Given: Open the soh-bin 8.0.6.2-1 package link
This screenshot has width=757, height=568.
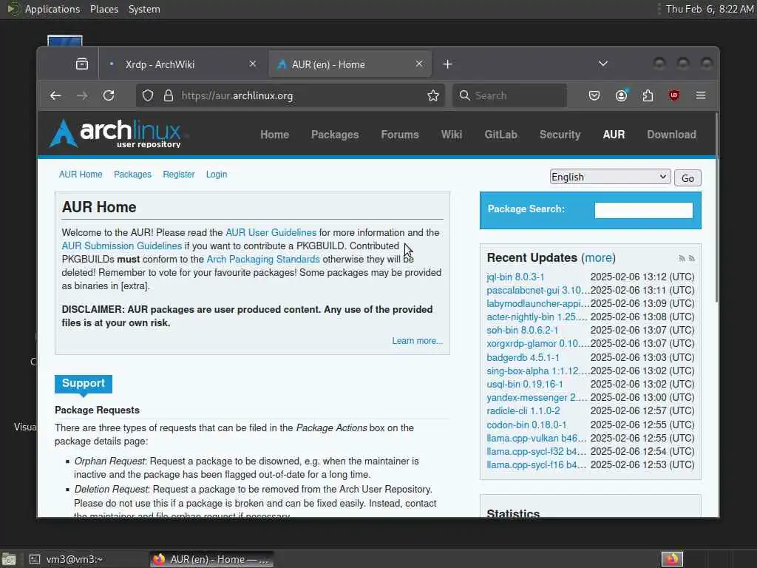Looking at the screenshot, I should [523, 331].
